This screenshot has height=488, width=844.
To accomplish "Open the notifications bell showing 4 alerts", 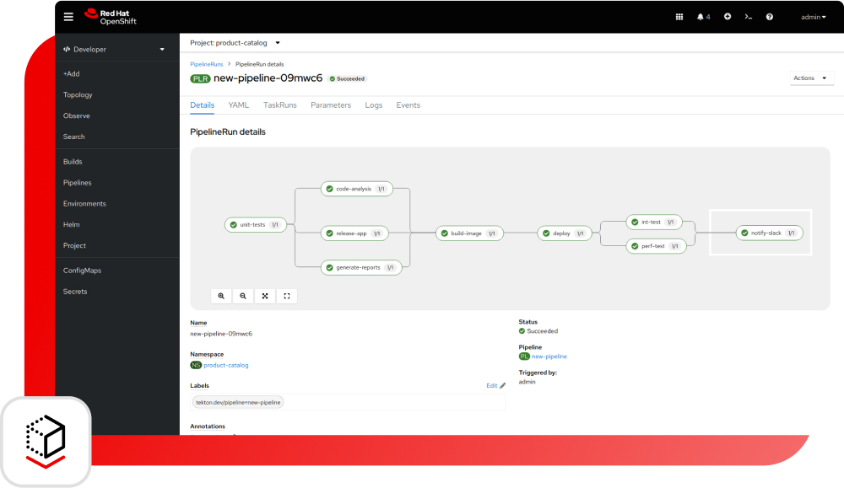I will pyautogui.click(x=702, y=16).
